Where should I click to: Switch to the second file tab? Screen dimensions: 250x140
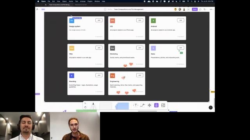click(x=81, y=5)
